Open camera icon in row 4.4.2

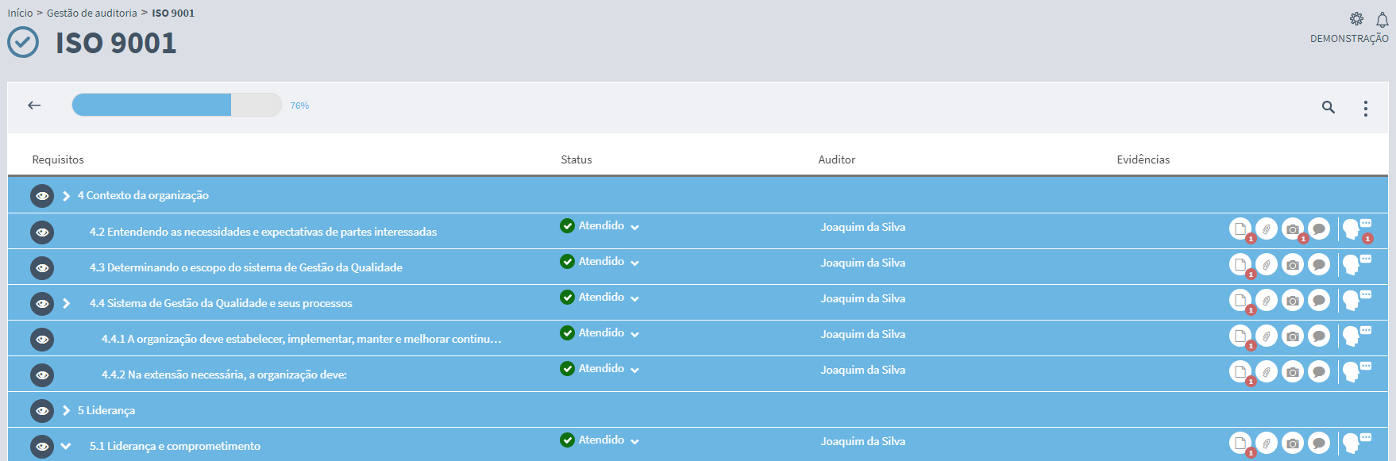point(1293,371)
